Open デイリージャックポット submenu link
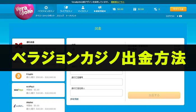Image resolution: width=196 pixels, height=112 pixels. [44, 16]
